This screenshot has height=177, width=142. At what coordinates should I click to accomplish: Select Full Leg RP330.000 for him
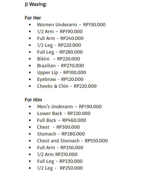(x=60, y=161)
